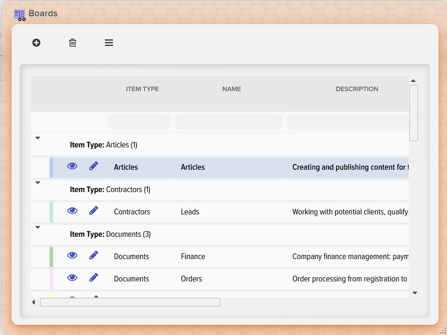The width and height of the screenshot is (447, 335).
Task: Click the horizontal scrollbar thumb
Action: pyautogui.click(x=130, y=302)
